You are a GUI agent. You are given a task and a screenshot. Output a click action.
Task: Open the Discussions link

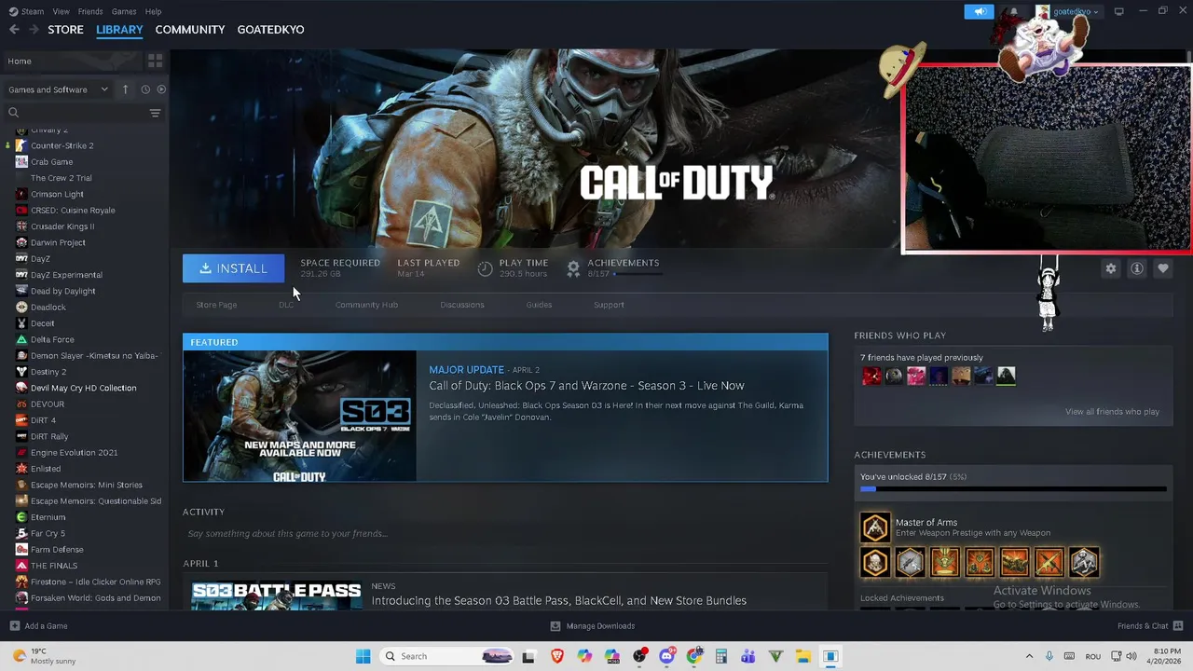coord(462,305)
